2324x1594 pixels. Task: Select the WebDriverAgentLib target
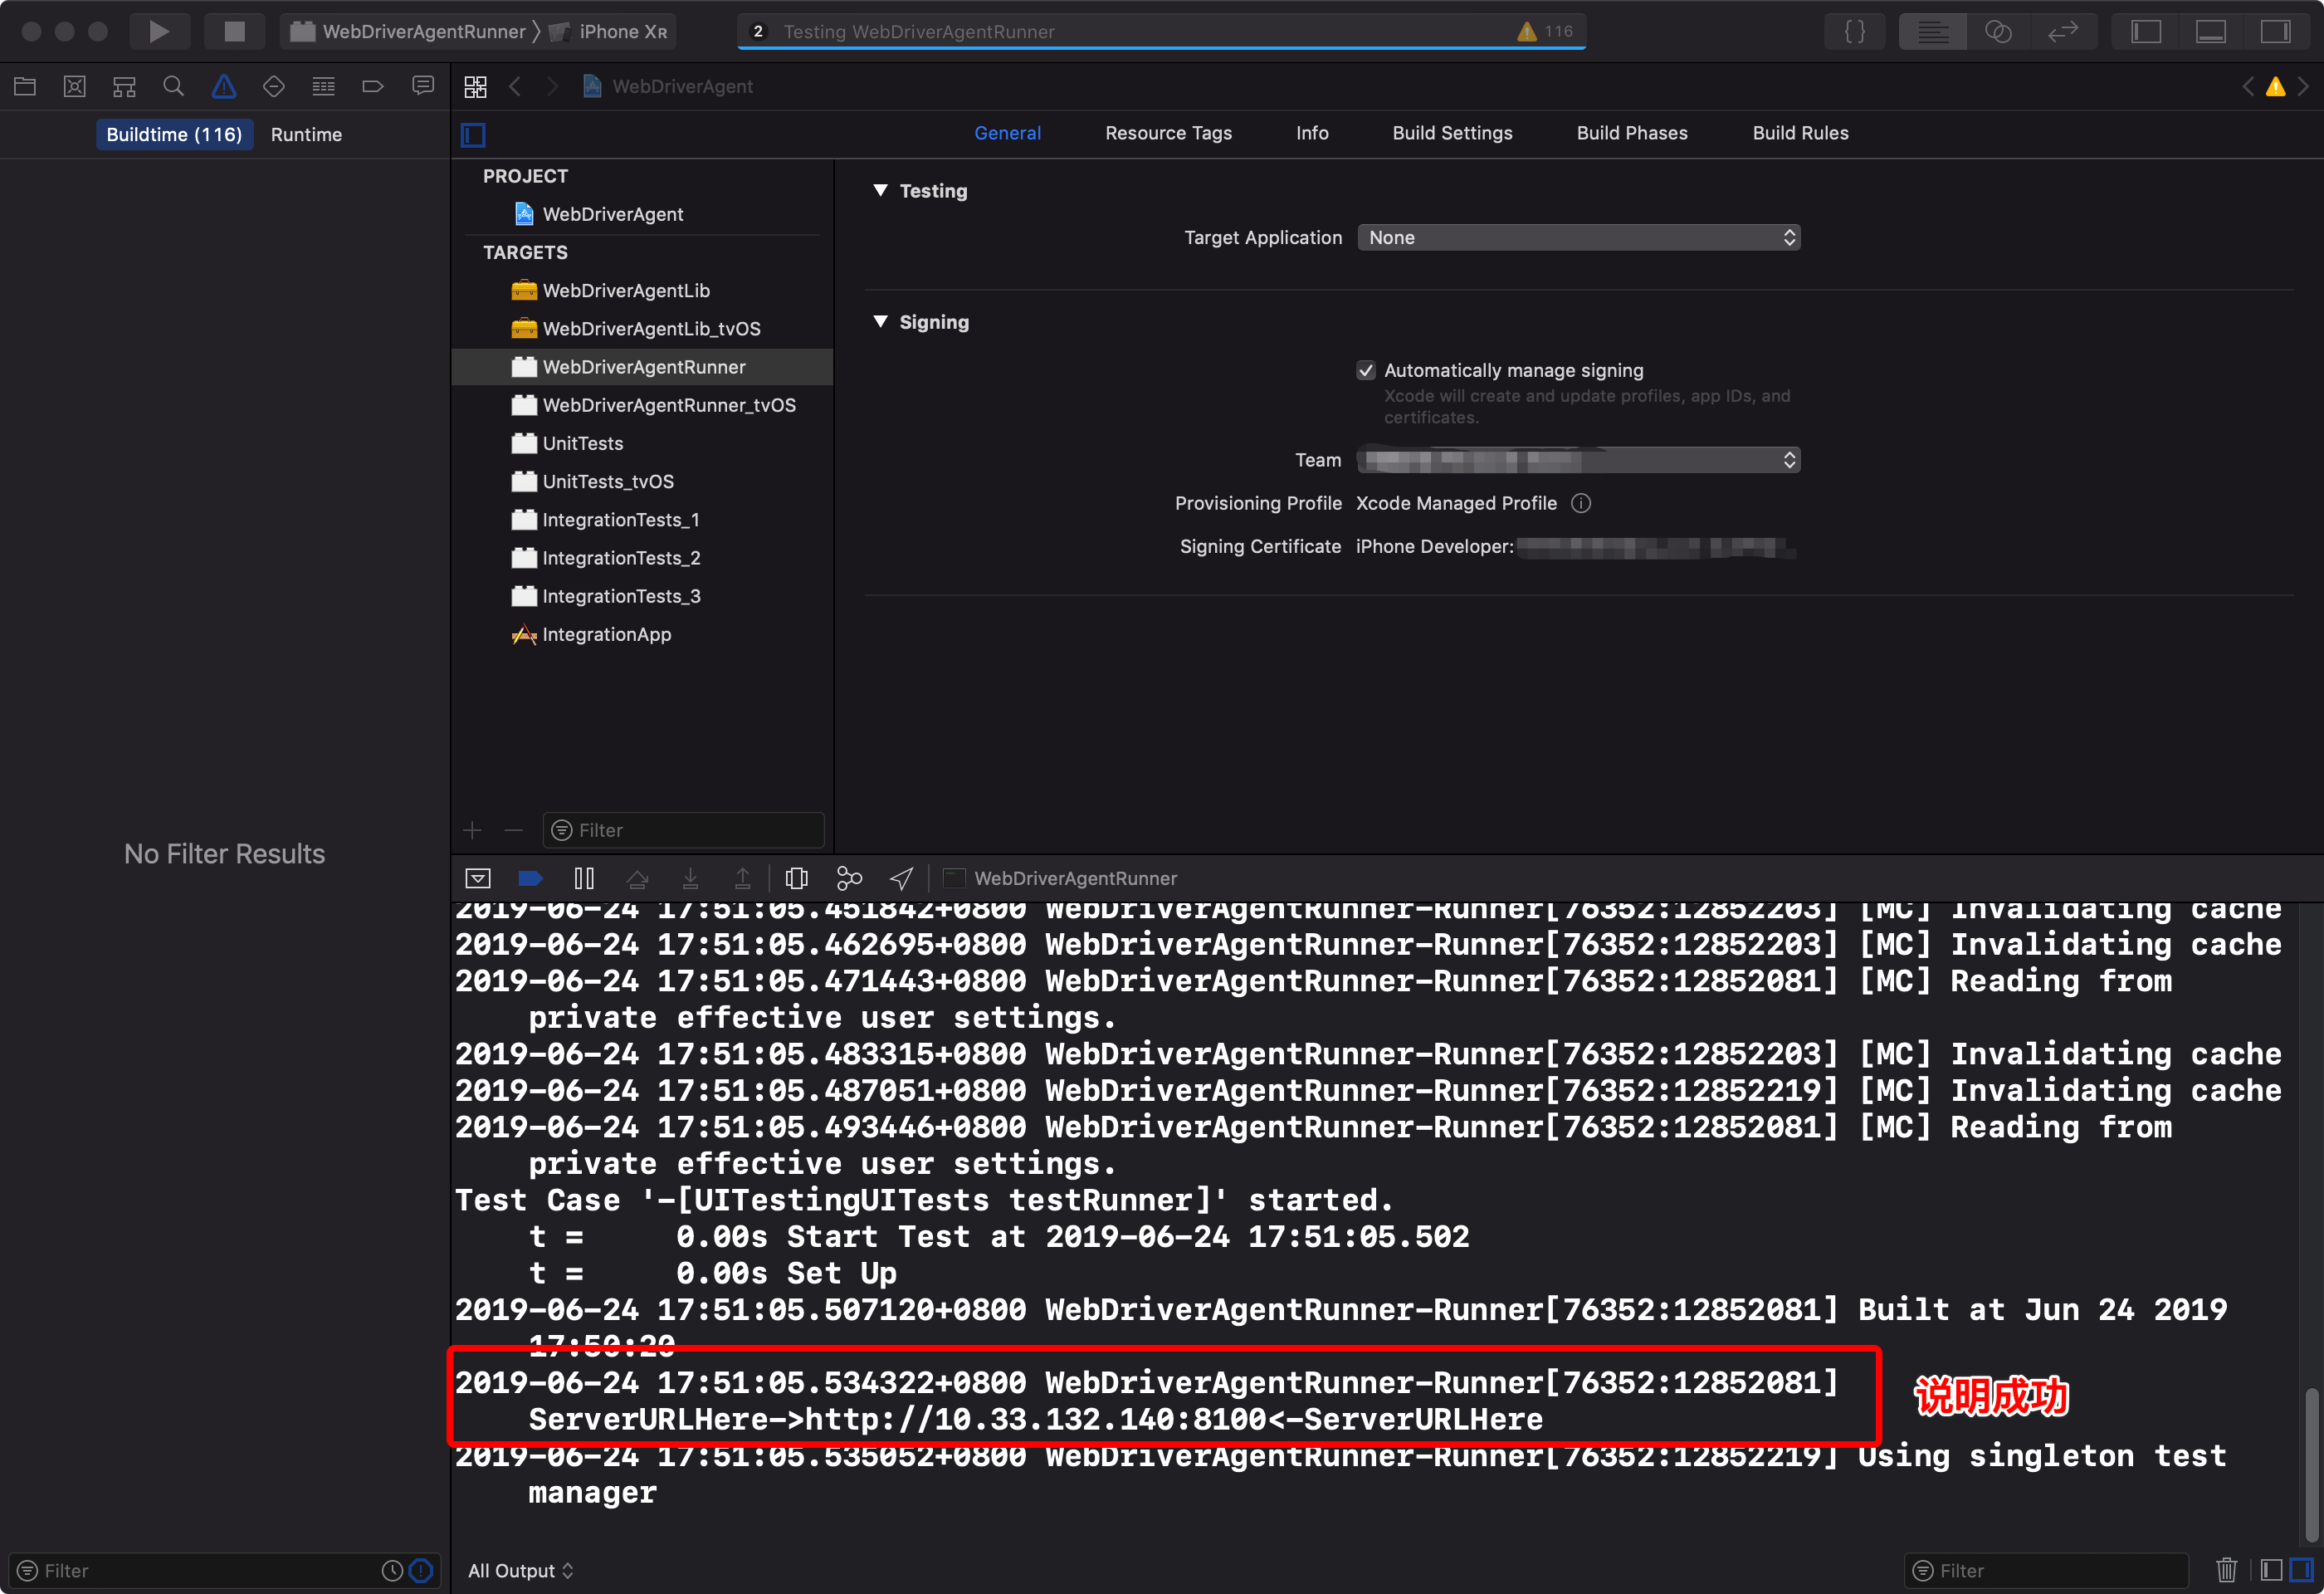coord(625,291)
